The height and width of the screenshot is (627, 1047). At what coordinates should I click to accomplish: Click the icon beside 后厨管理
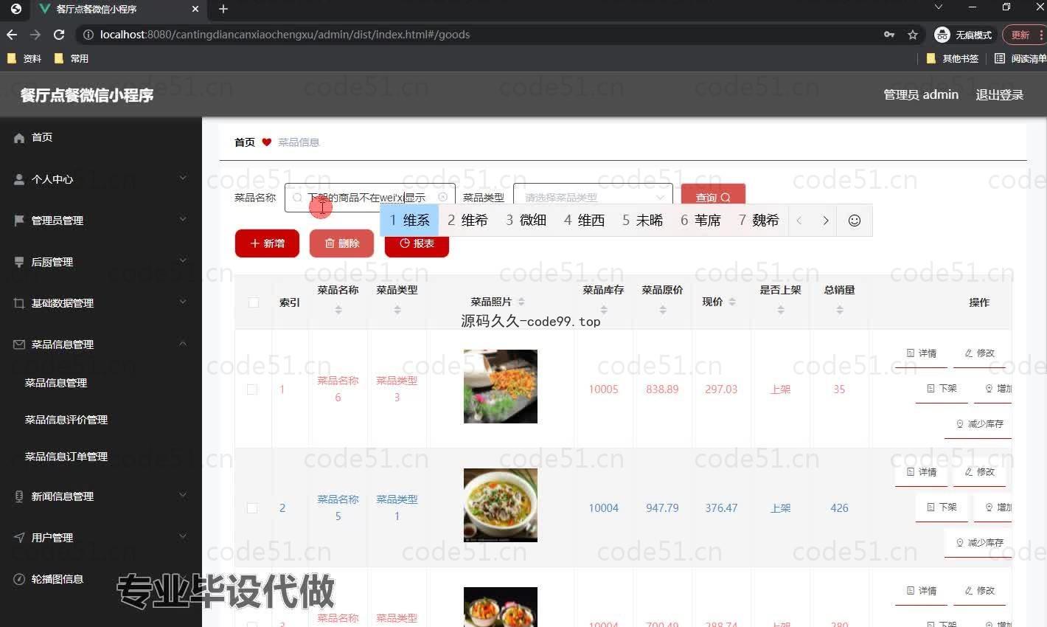coord(19,262)
